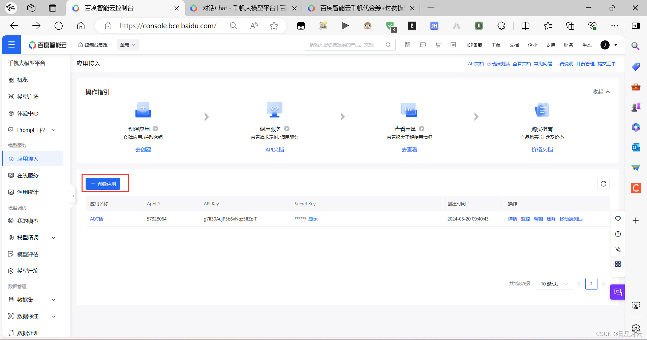This screenshot has height=340, width=647.
Task: Add page to favorites star icon
Action: (274, 26)
